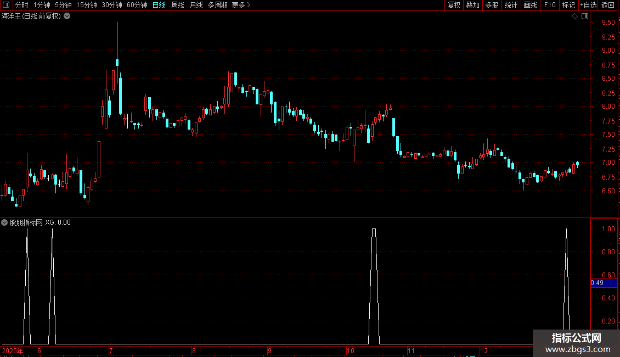Viewport: 620px width, 357px height.
Task: Click the 叠加 overlay button
Action: click(472, 5)
